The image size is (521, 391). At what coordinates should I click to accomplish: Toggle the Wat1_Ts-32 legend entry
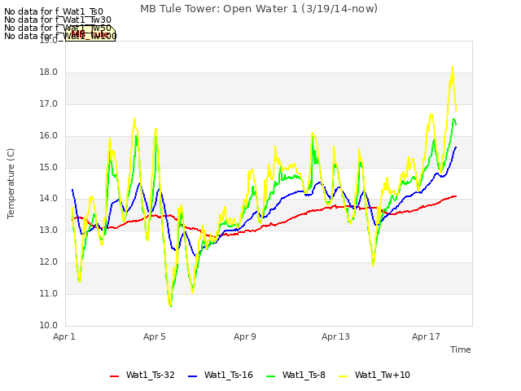[x=142, y=375]
